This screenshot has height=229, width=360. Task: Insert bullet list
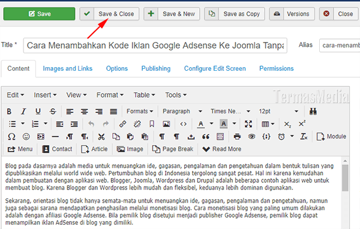point(12,124)
